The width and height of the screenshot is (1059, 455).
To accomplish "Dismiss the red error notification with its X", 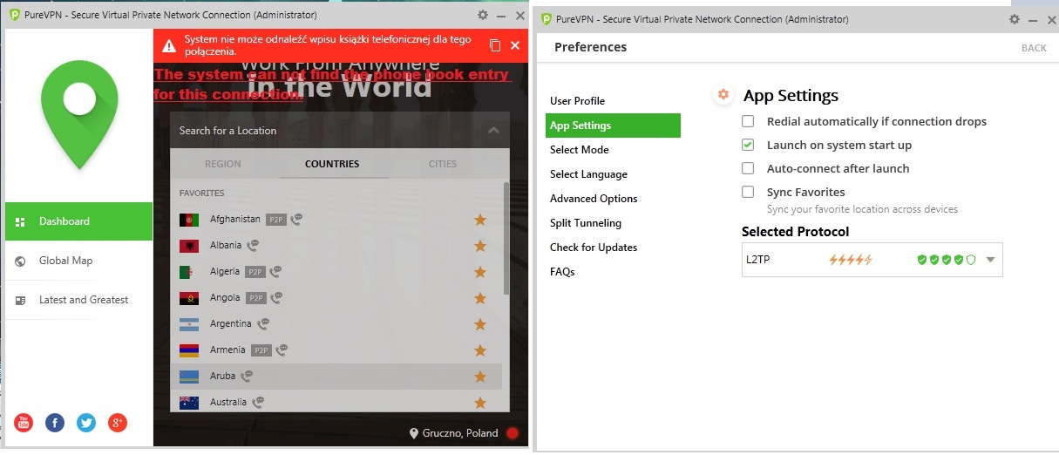I will click(x=515, y=45).
